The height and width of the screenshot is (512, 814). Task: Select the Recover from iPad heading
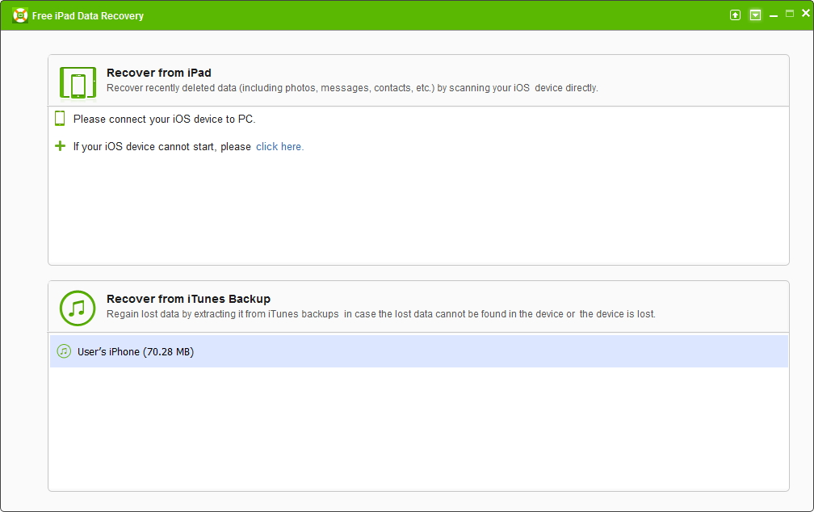[x=159, y=73]
